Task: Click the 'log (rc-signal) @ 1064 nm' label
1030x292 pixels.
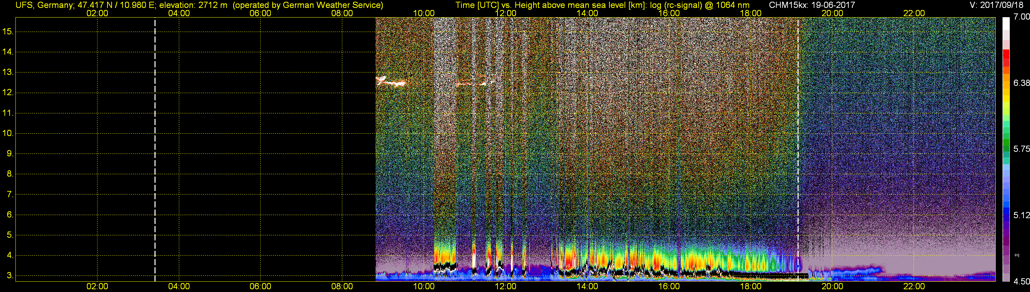Action: pos(700,5)
